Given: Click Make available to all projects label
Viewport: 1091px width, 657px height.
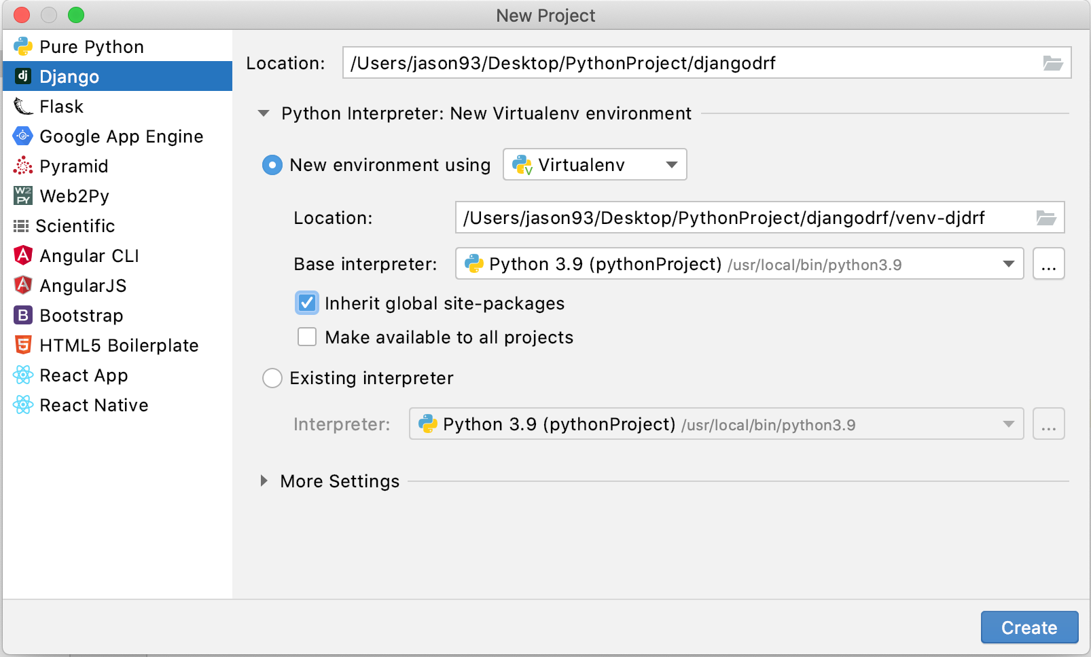Looking at the screenshot, I should tap(449, 337).
